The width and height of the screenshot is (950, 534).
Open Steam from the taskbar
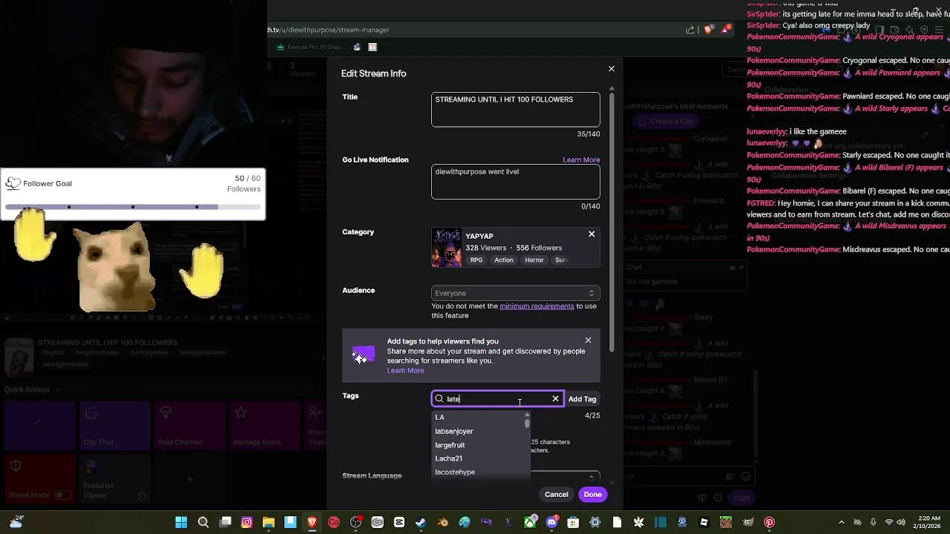(421, 522)
